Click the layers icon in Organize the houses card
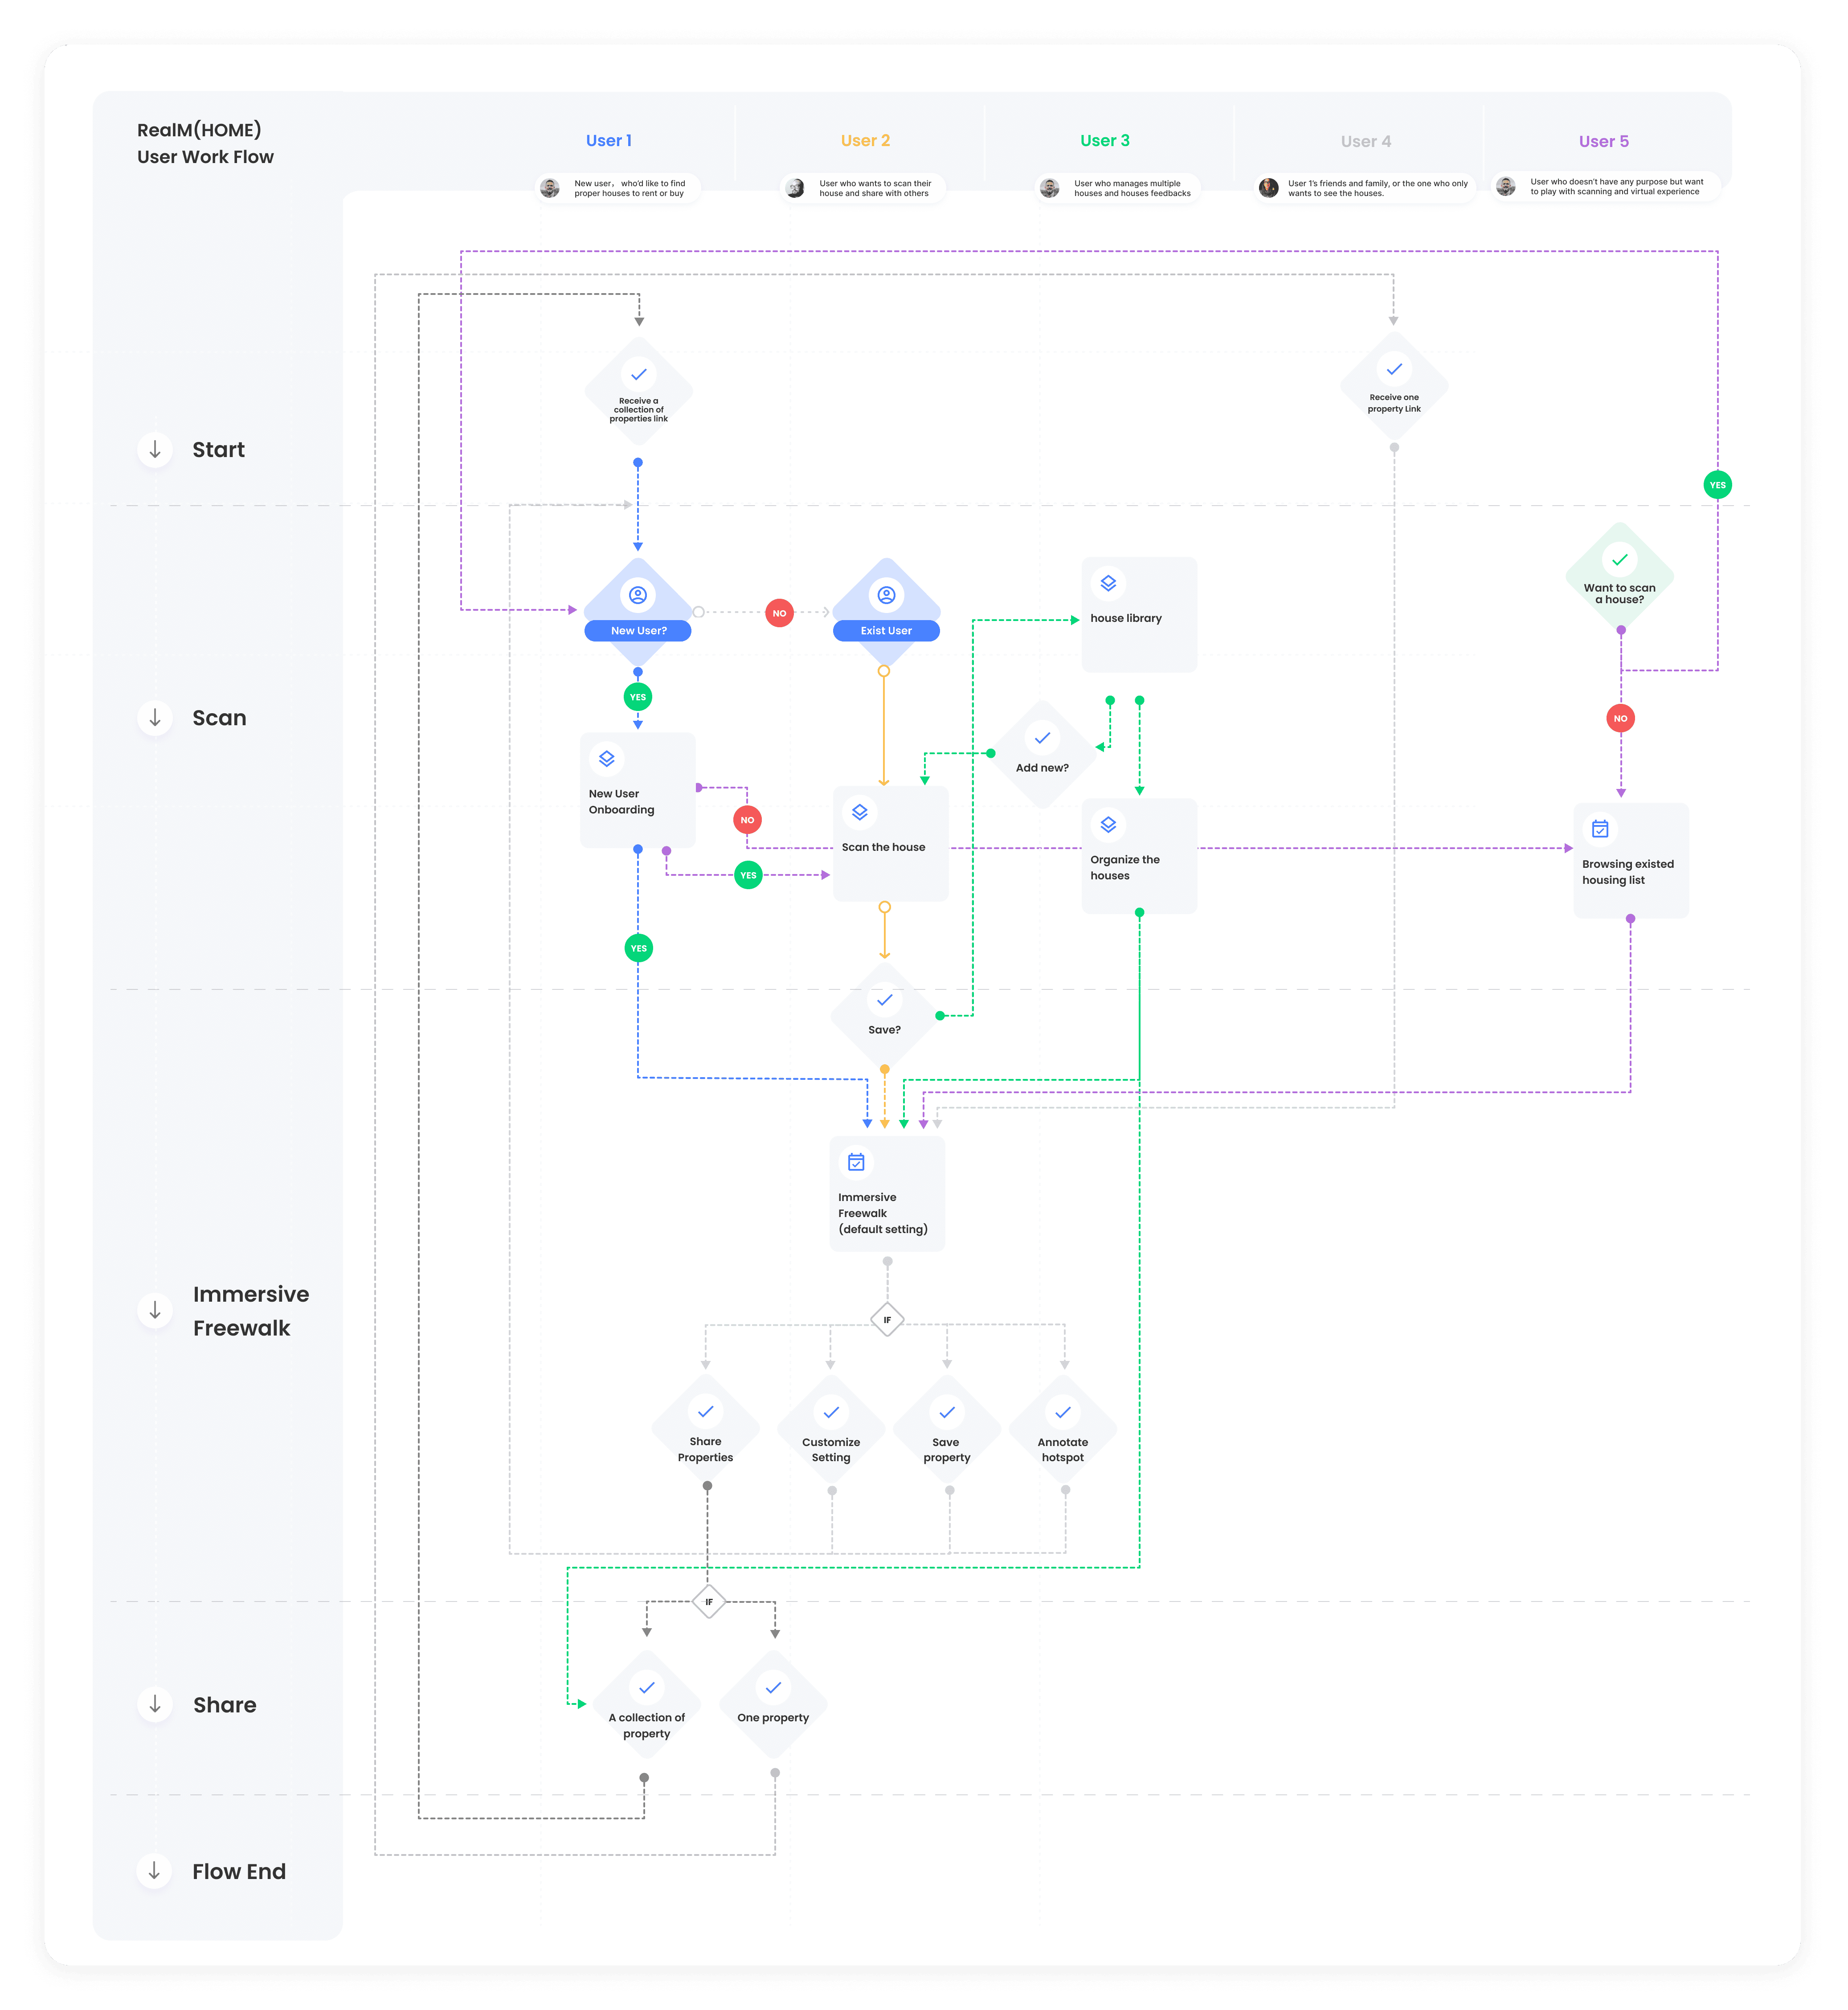 pyautogui.click(x=1108, y=825)
